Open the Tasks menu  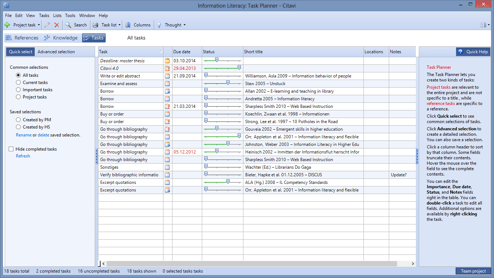[x=44, y=16]
